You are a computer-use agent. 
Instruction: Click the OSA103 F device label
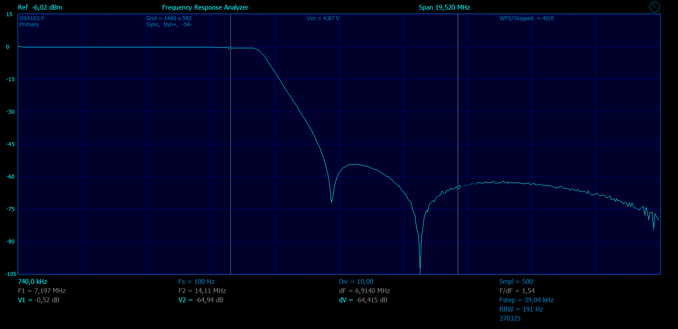pyautogui.click(x=32, y=18)
